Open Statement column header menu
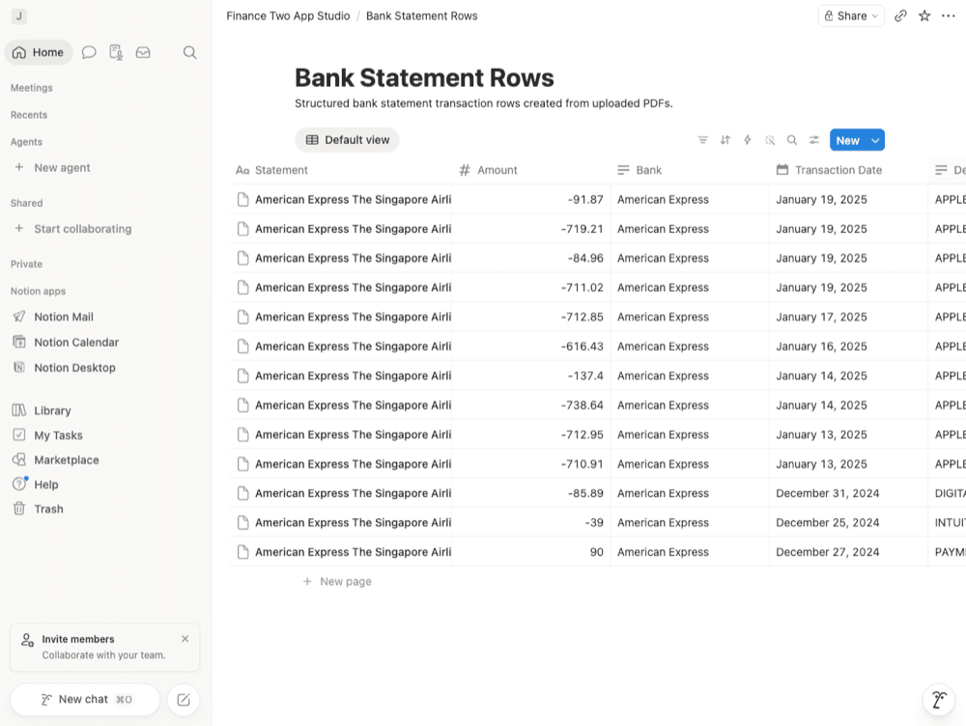This screenshot has height=726, width=966. [x=340, y=170]
